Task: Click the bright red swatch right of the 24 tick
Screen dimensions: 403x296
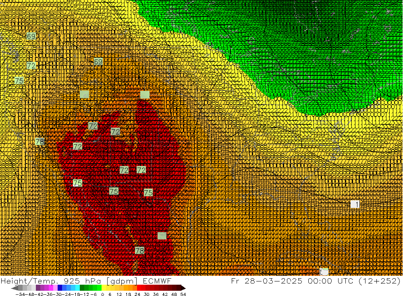Action: point(139,288)
